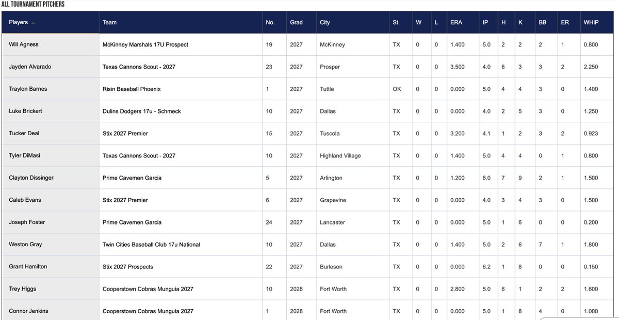Open Grant Hamilton player profile

(28, 267)
